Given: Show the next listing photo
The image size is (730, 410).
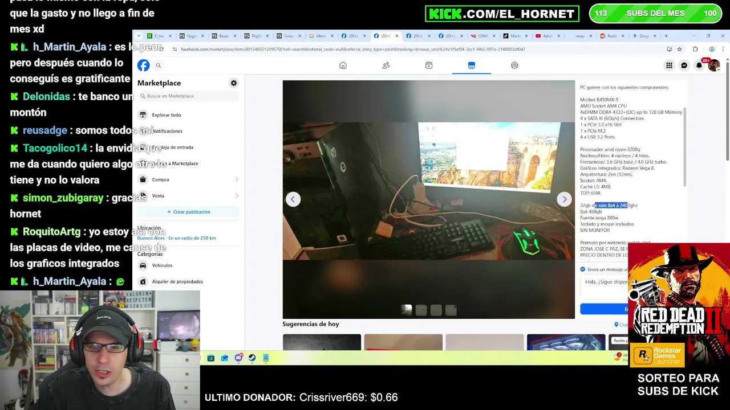Looking at the screenshot, I should [565, 199].
